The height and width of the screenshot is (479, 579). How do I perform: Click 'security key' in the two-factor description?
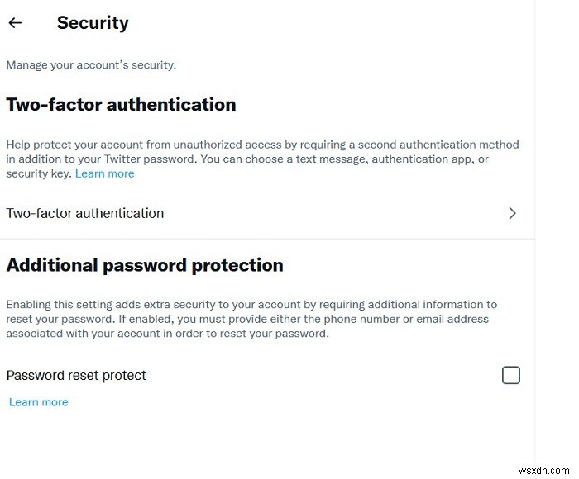(38, 173)
